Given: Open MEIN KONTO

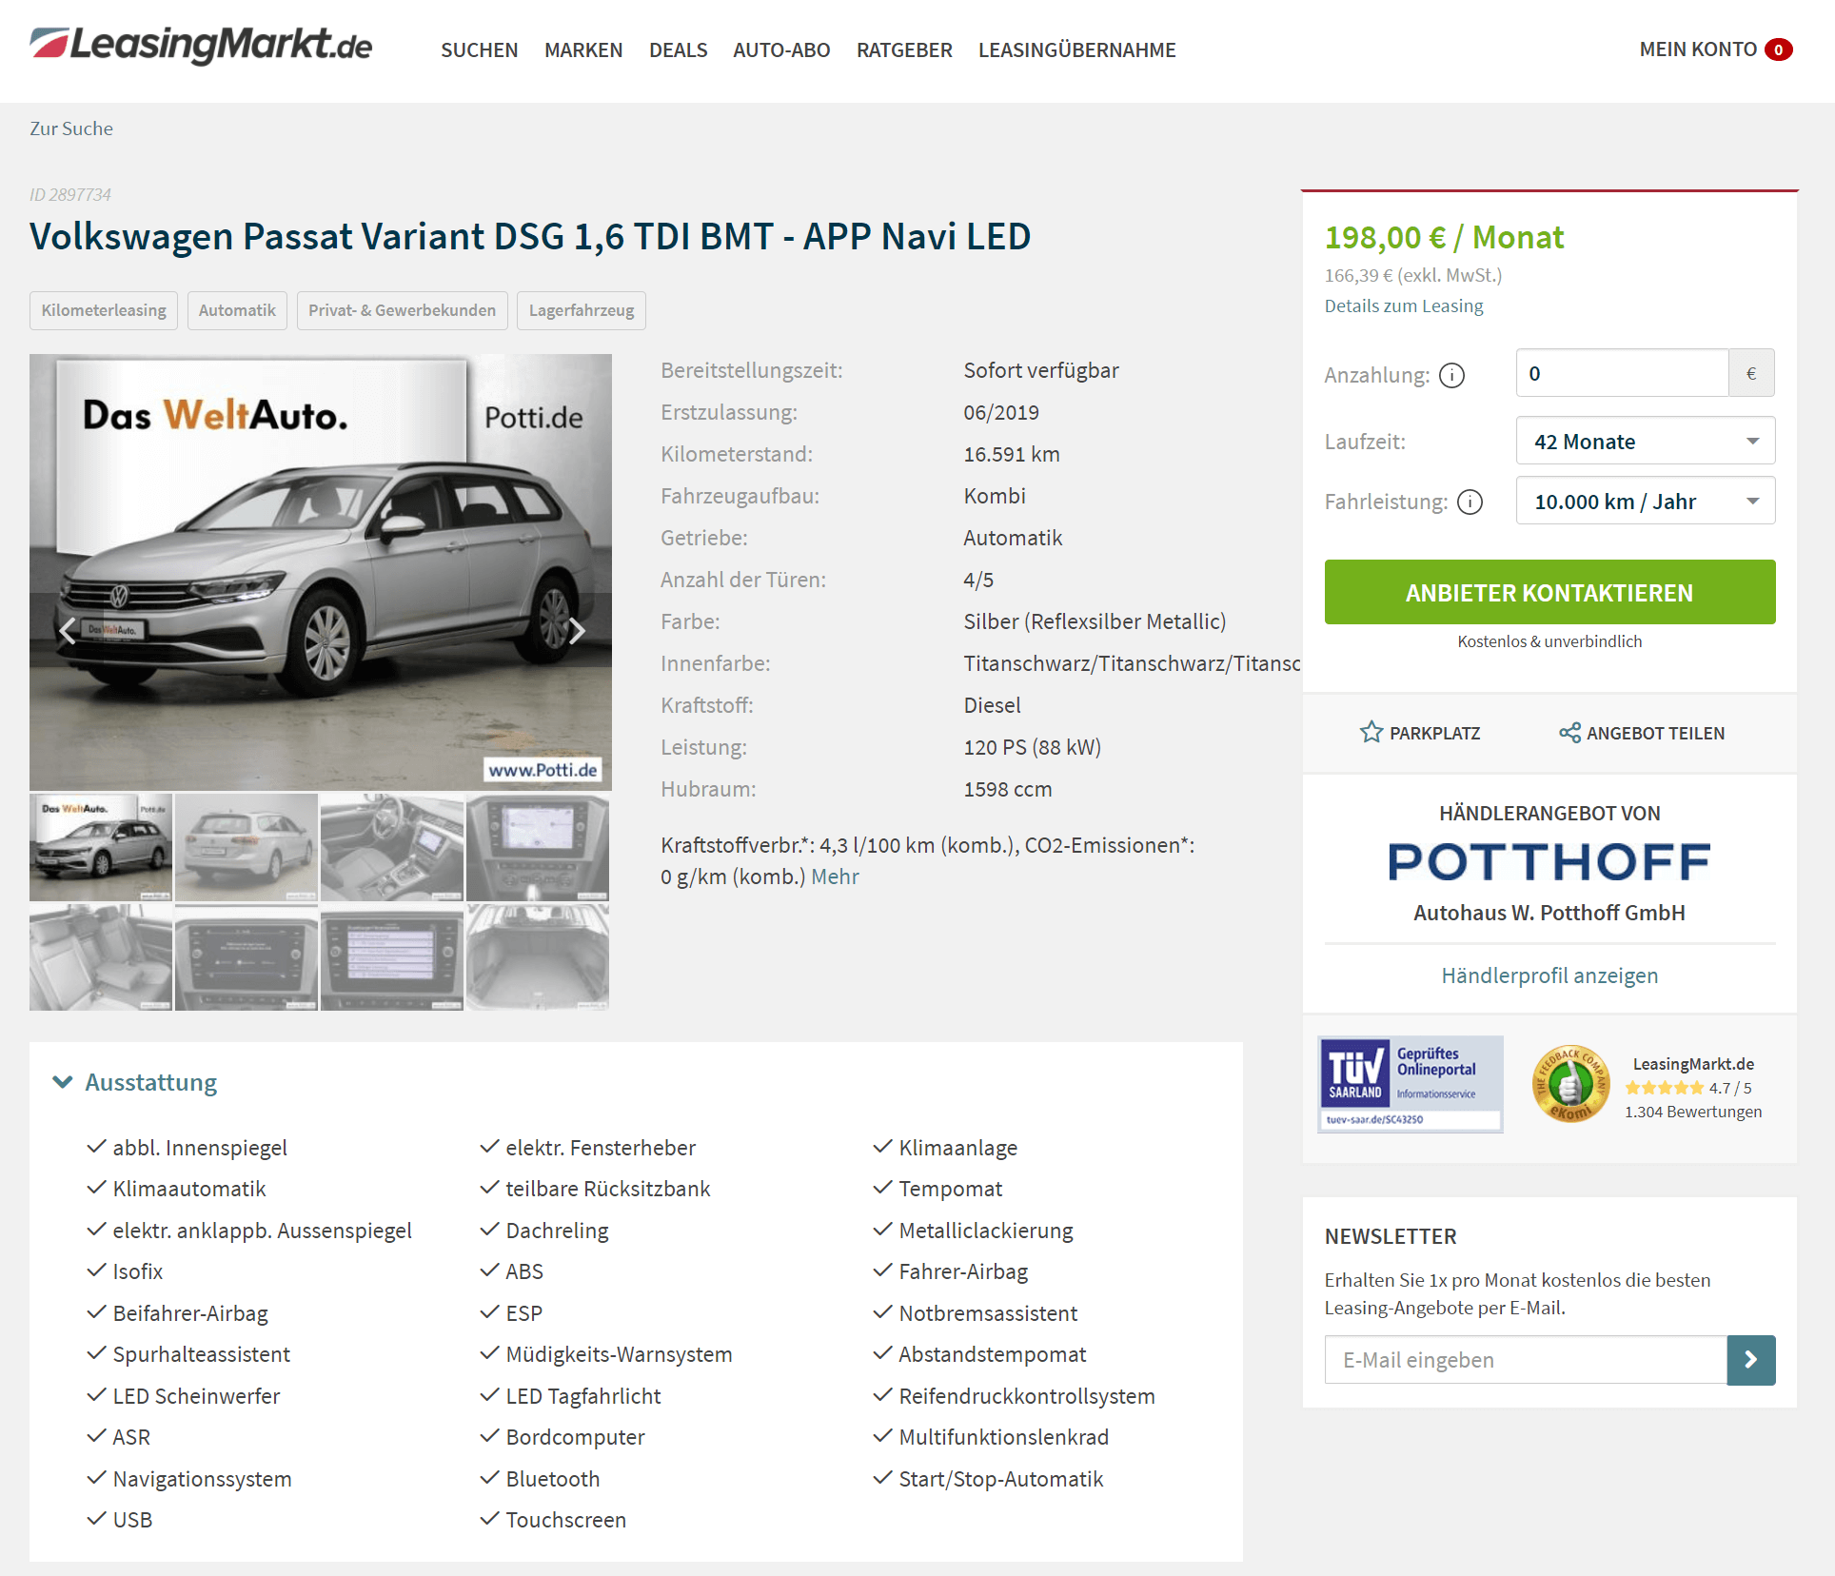Looking at the screenshot, I should coord(1698,49).
